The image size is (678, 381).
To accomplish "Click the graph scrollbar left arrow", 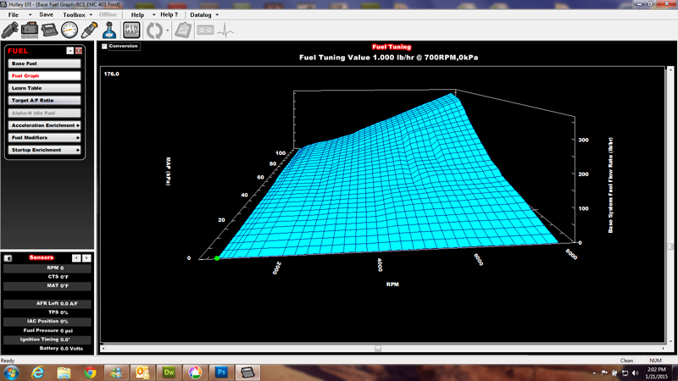I will coord(103,348).
